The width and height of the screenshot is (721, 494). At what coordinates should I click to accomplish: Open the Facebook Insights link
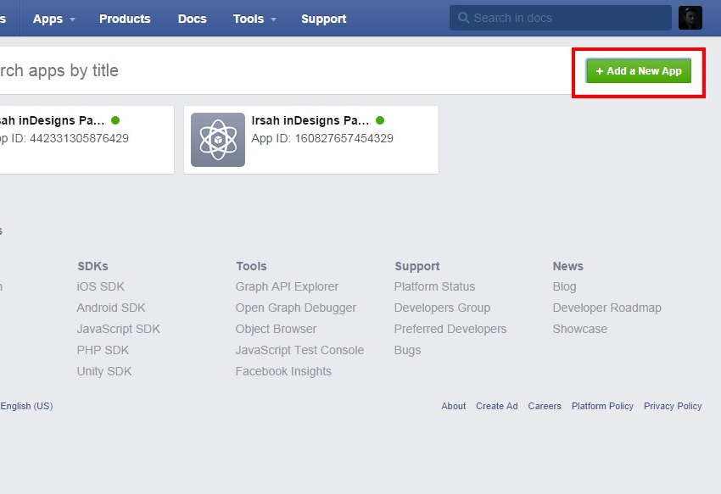283,371
